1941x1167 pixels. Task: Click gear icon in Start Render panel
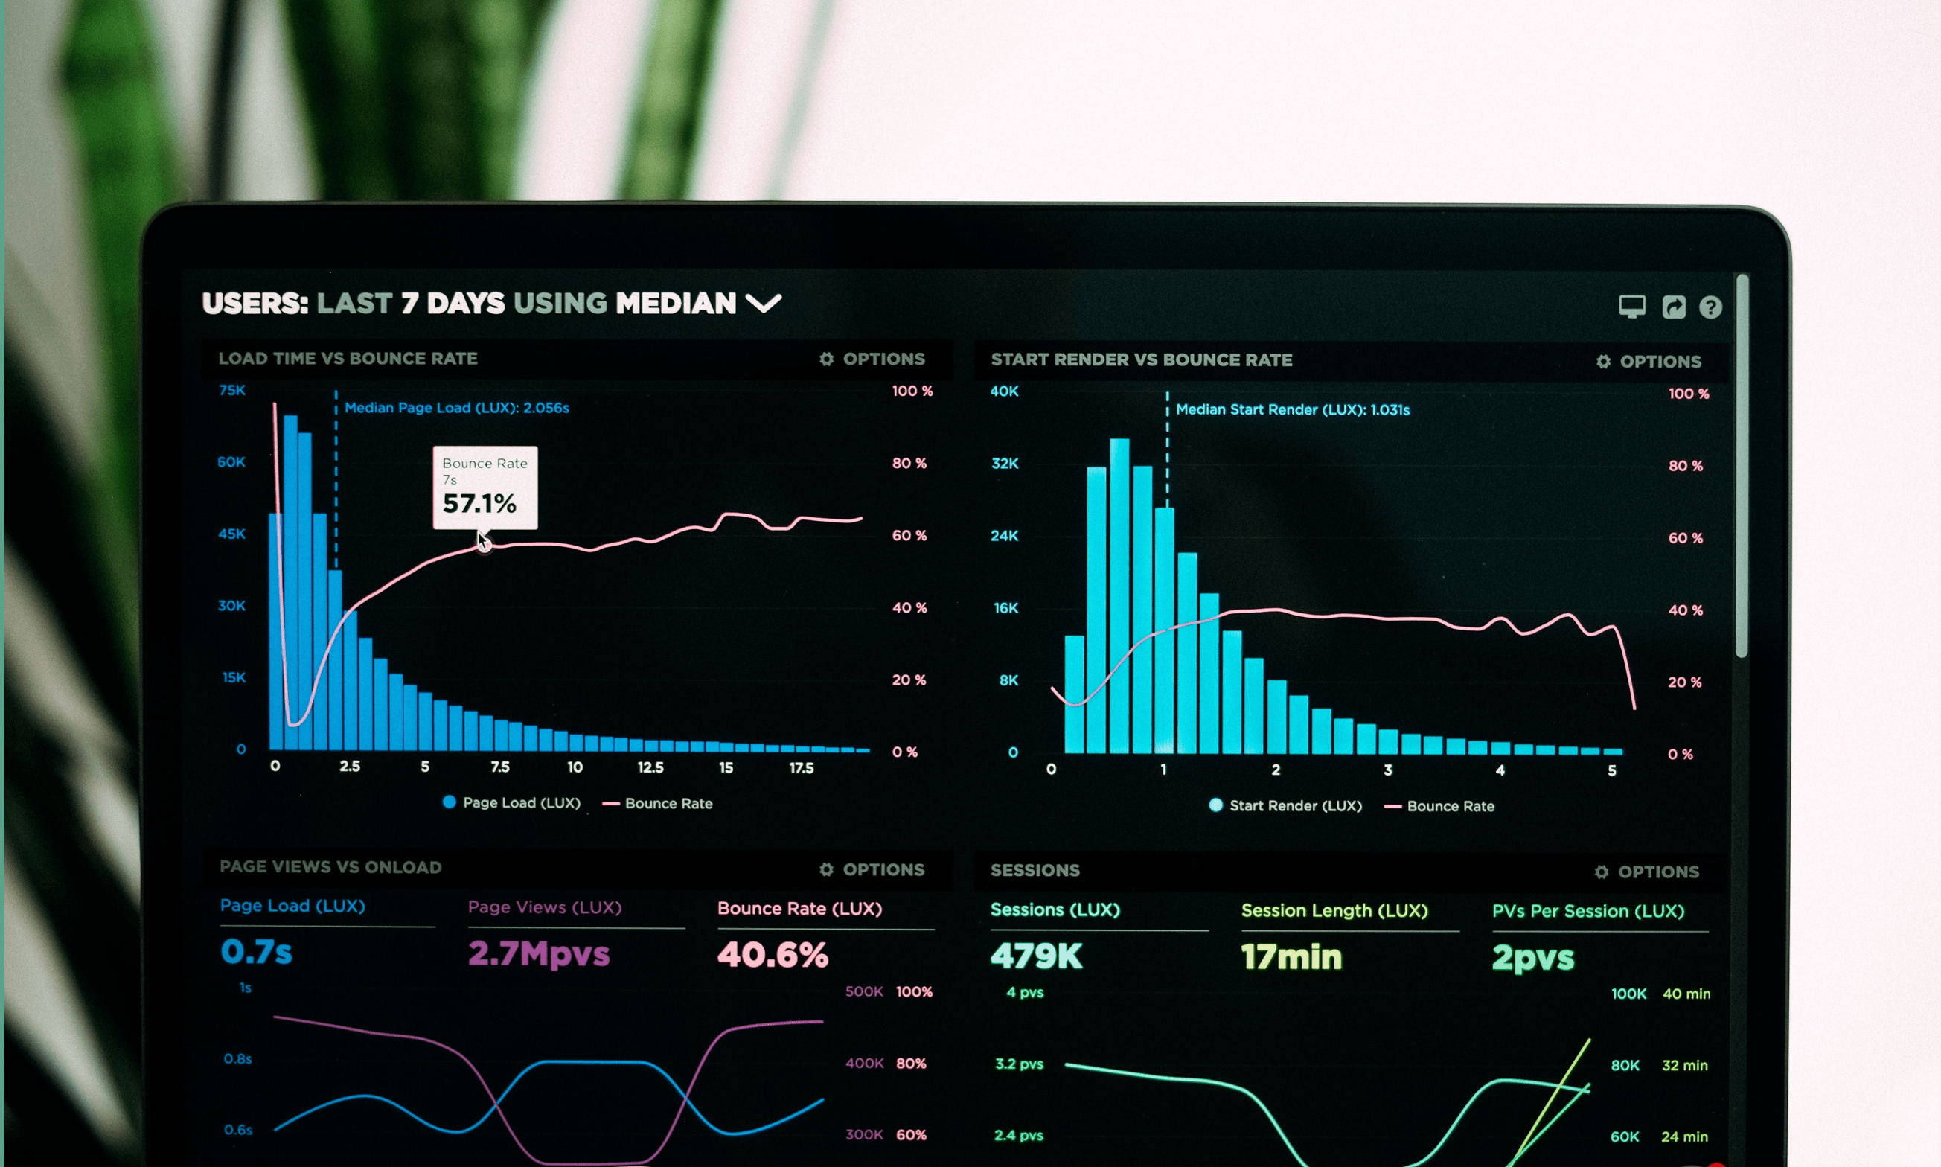click(1604, 362)
